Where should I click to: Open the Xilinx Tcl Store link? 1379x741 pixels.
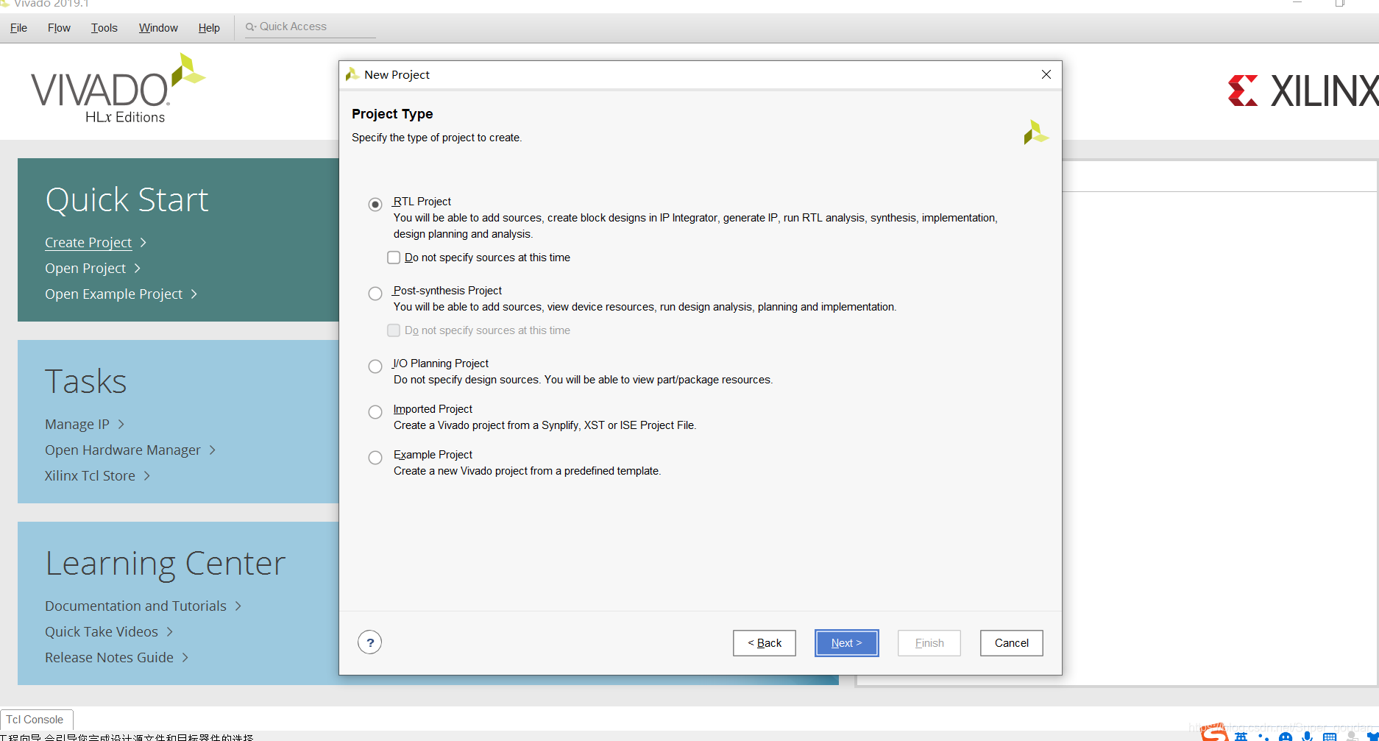pos(90,476)
